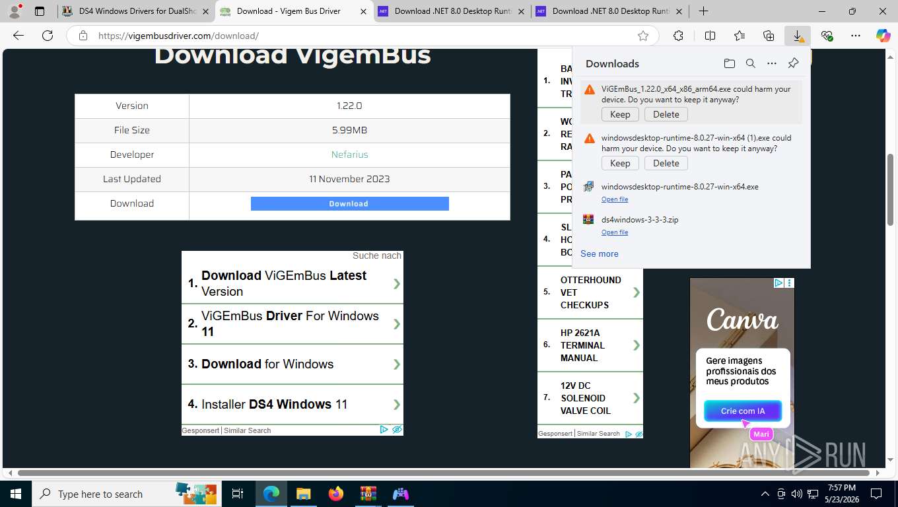Open more options in Downloads panel
This screenshot has width=898, height=507.
pyautogui.click(x=772, y=63)
